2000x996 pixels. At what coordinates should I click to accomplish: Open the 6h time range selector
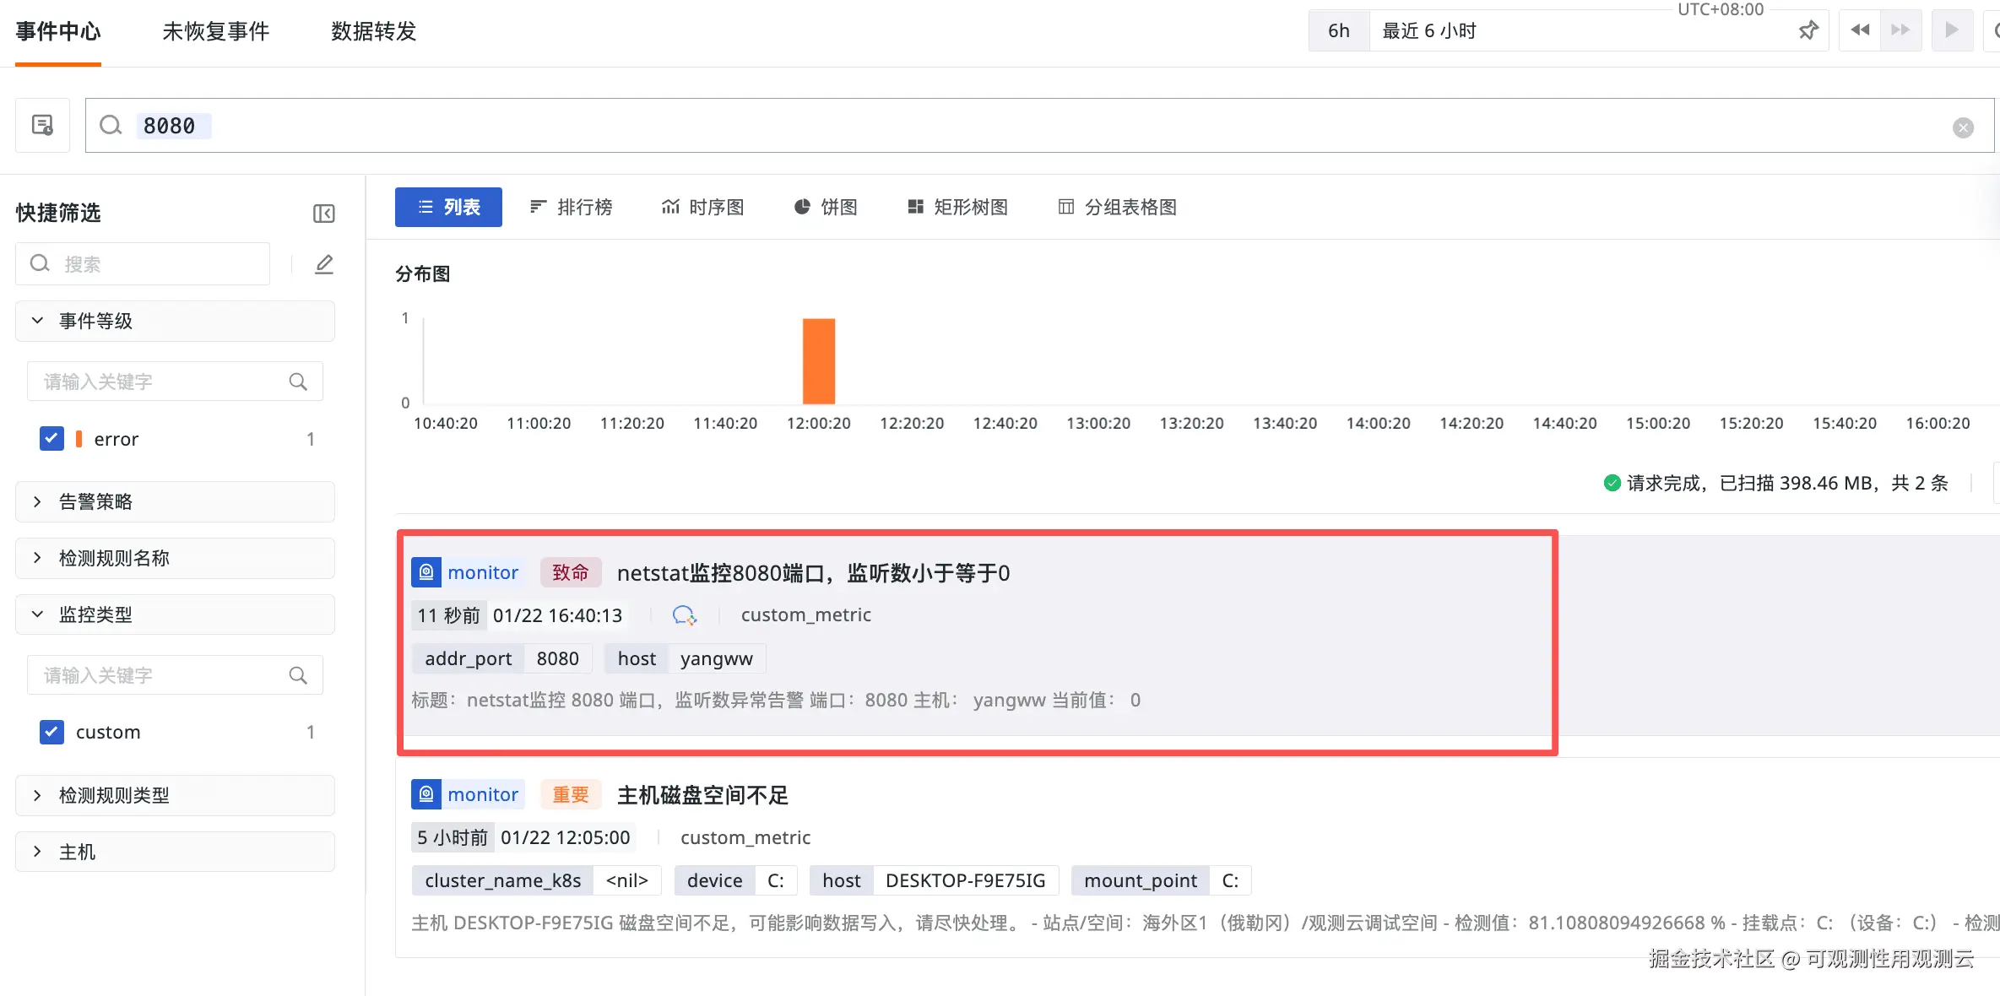pyautogui.click(x=1338, y=31)
